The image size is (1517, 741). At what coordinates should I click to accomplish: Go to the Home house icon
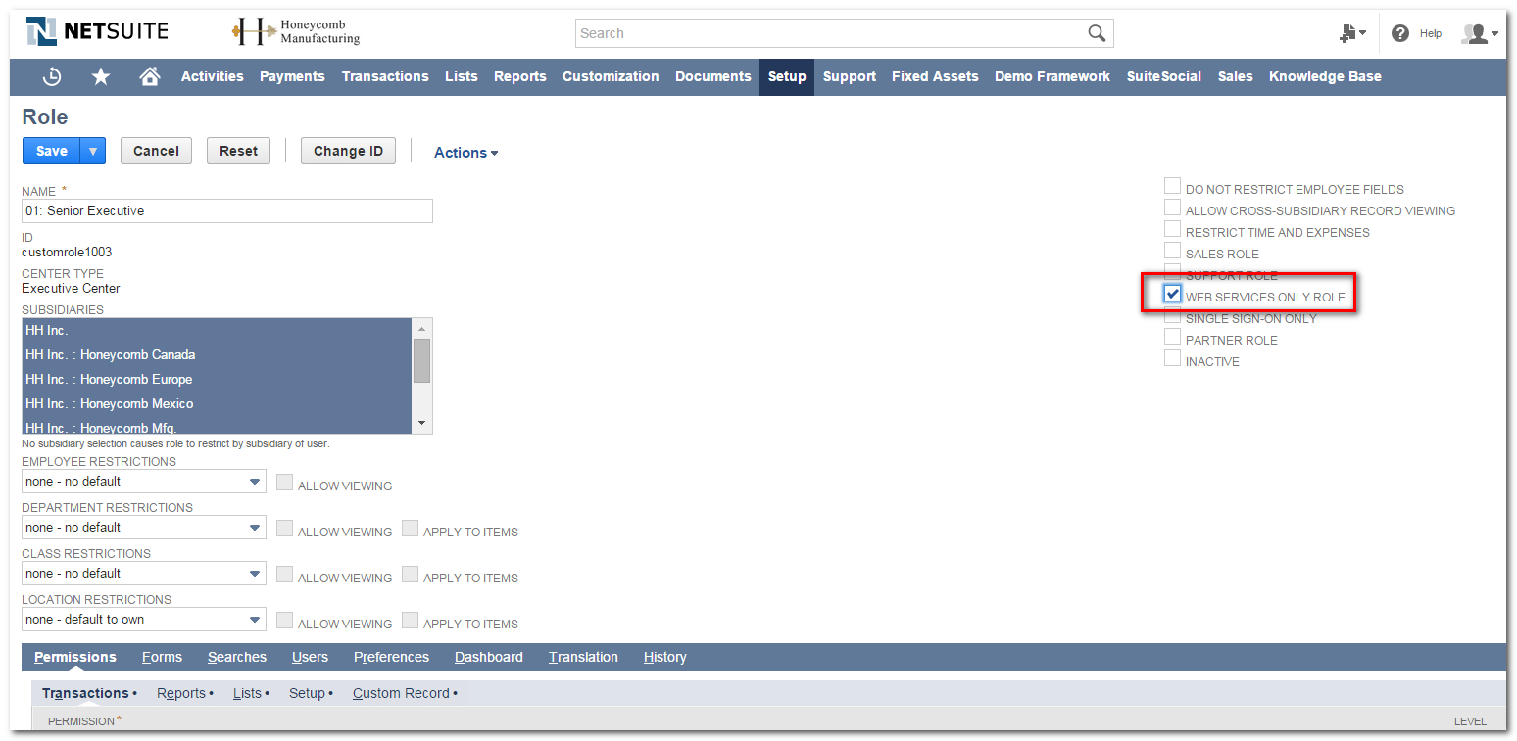click(x=150, y=76)
